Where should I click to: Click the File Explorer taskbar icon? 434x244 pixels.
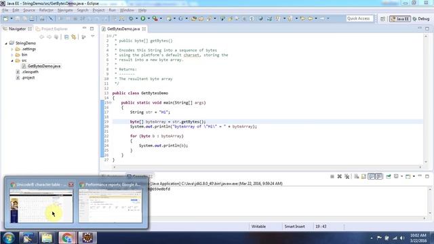pos(47,238)
